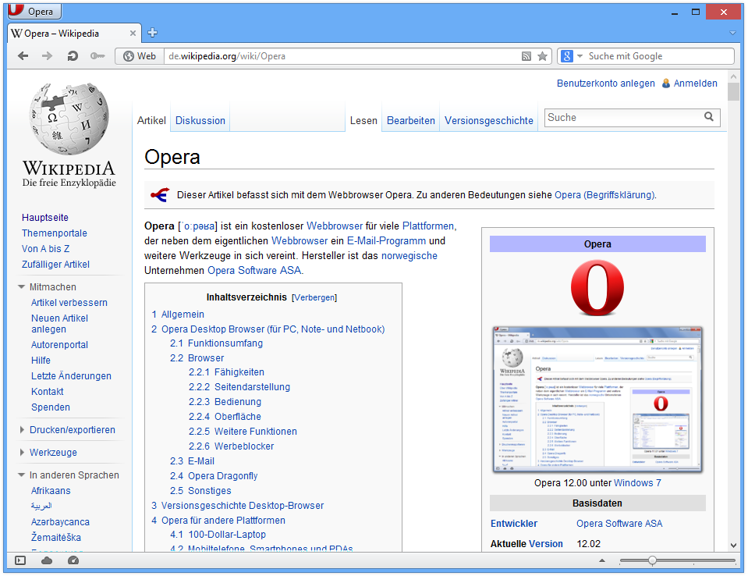This screenshot has height=576, width=748.
Task: Toggle the side panel in the status bar
Action: [20, 560]
